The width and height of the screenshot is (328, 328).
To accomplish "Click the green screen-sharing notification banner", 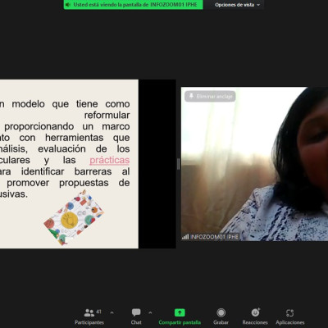I will coord(134,5).
